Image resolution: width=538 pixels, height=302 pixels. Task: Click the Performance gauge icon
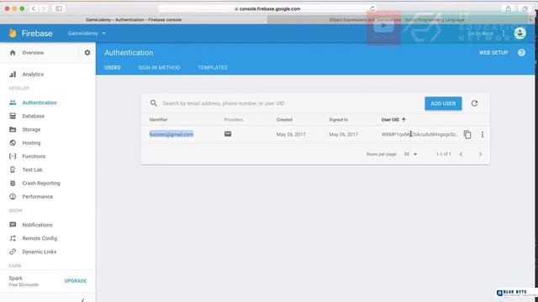pyautogui.click(x=13, y=196)
